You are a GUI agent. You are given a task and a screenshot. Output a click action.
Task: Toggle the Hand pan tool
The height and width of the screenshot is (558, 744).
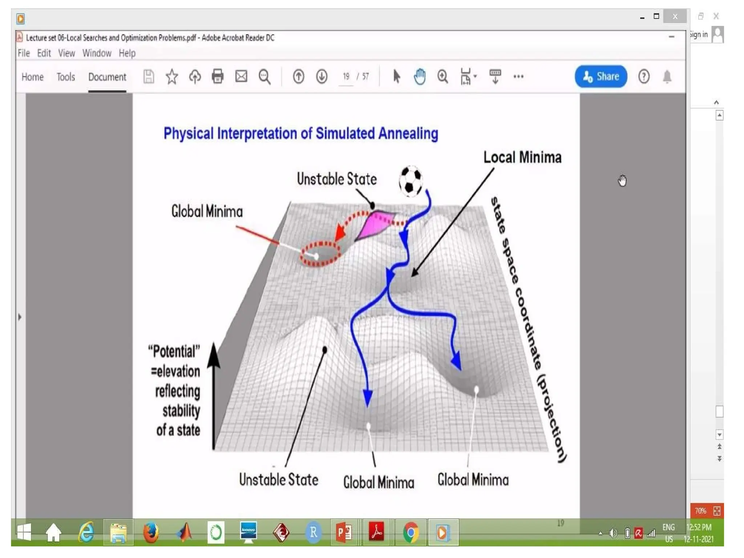(420, 77)
